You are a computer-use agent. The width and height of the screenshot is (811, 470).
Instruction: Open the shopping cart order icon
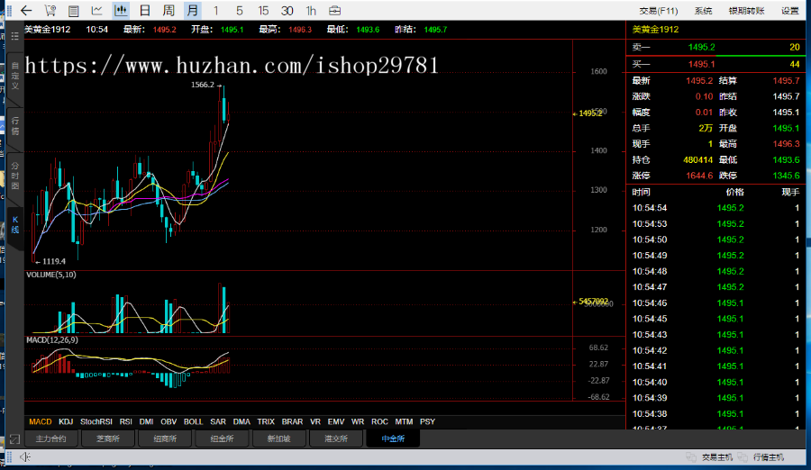pyautogui.click(x=50, y=10)
